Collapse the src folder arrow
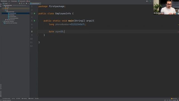The height and width of the screenshot is (101, 179). pyautogui.click(x=4, y=10)
